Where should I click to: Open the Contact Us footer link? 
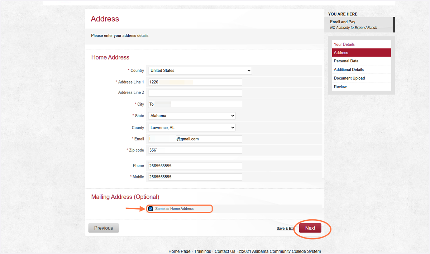[225, 251]
